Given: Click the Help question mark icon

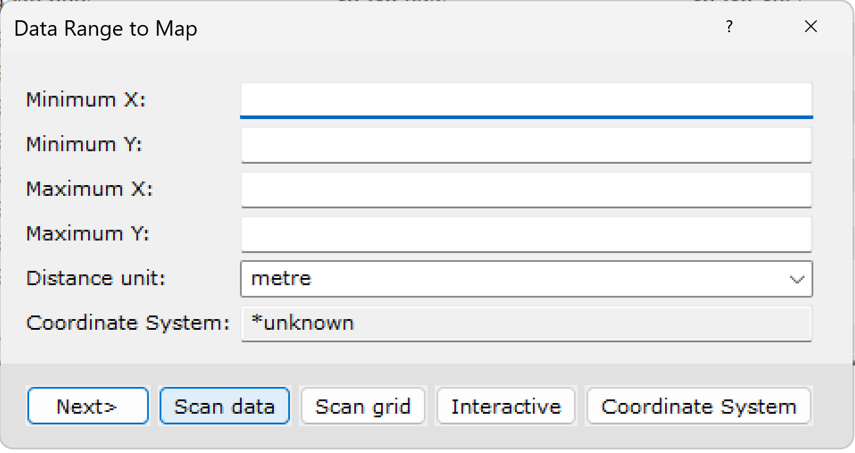Looking at the screenshot, I should point(729,27).
